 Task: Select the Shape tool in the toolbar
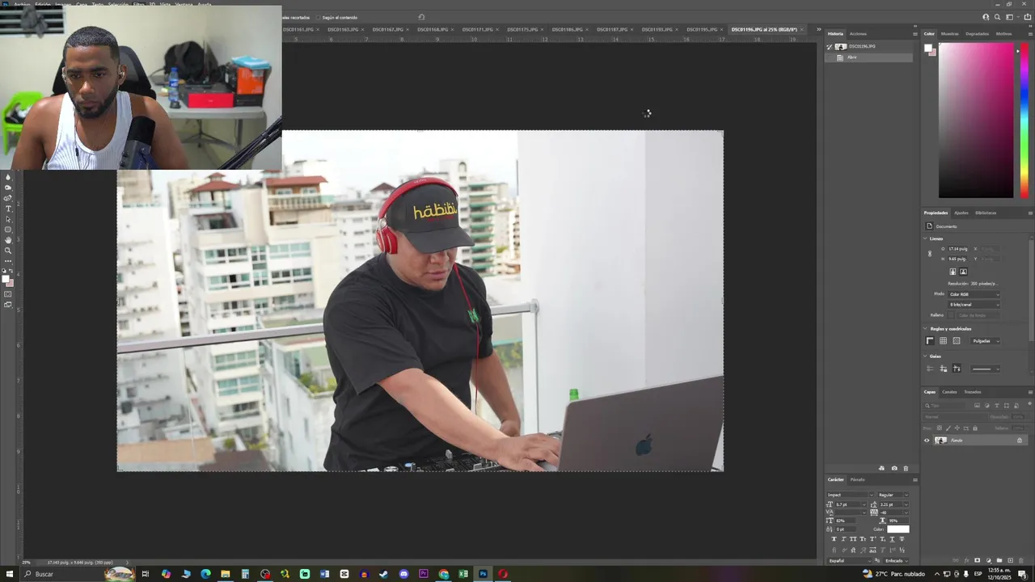8,230
